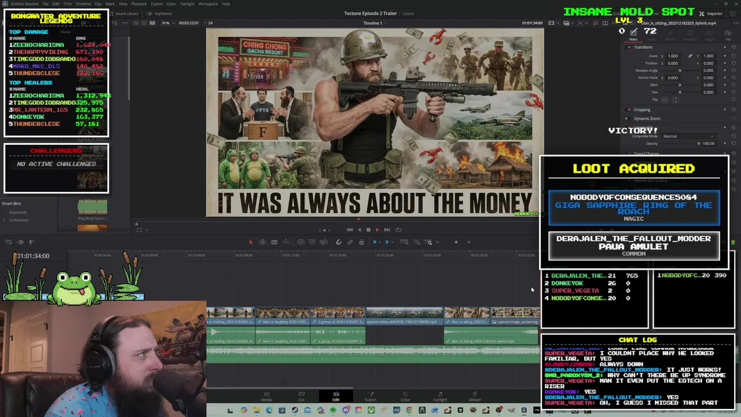
Task: Open the Workspace menu
Action: (x=208, y=3)
